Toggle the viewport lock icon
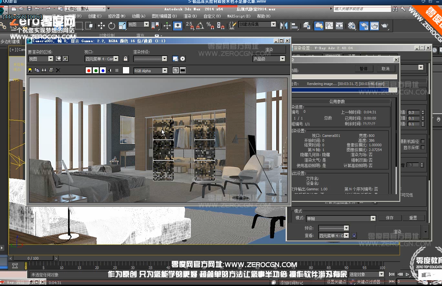The width and height of the screenshot is (442, 286). tap(126, 59)
